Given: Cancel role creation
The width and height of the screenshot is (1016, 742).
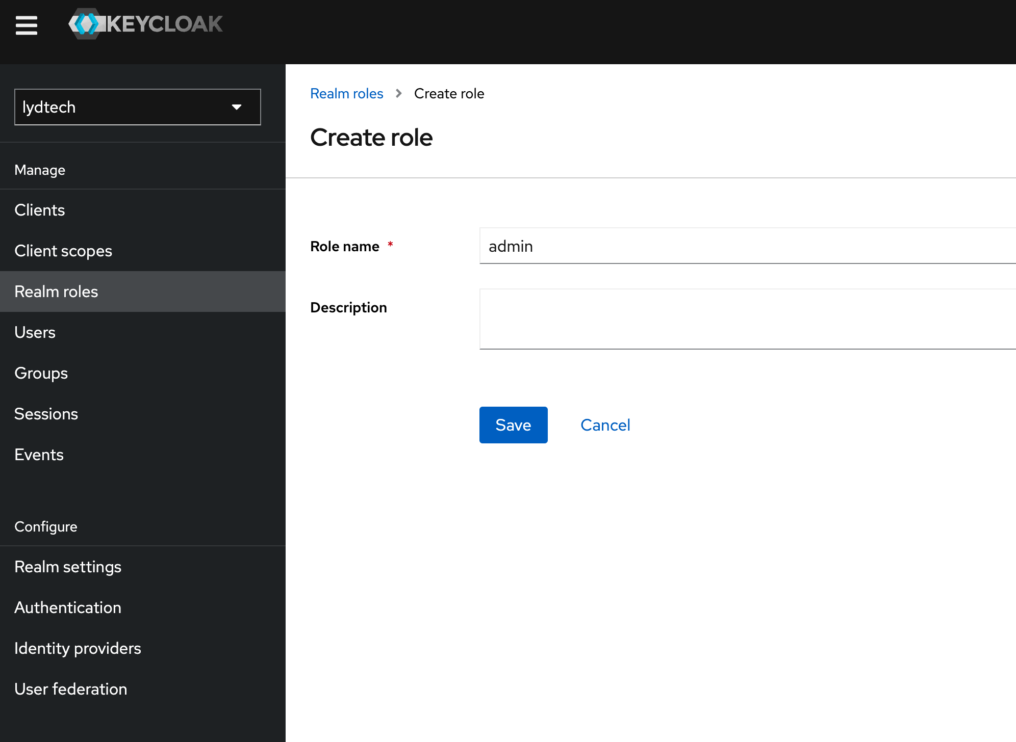Looking at the screenshot, I should (x=605, y=425).
